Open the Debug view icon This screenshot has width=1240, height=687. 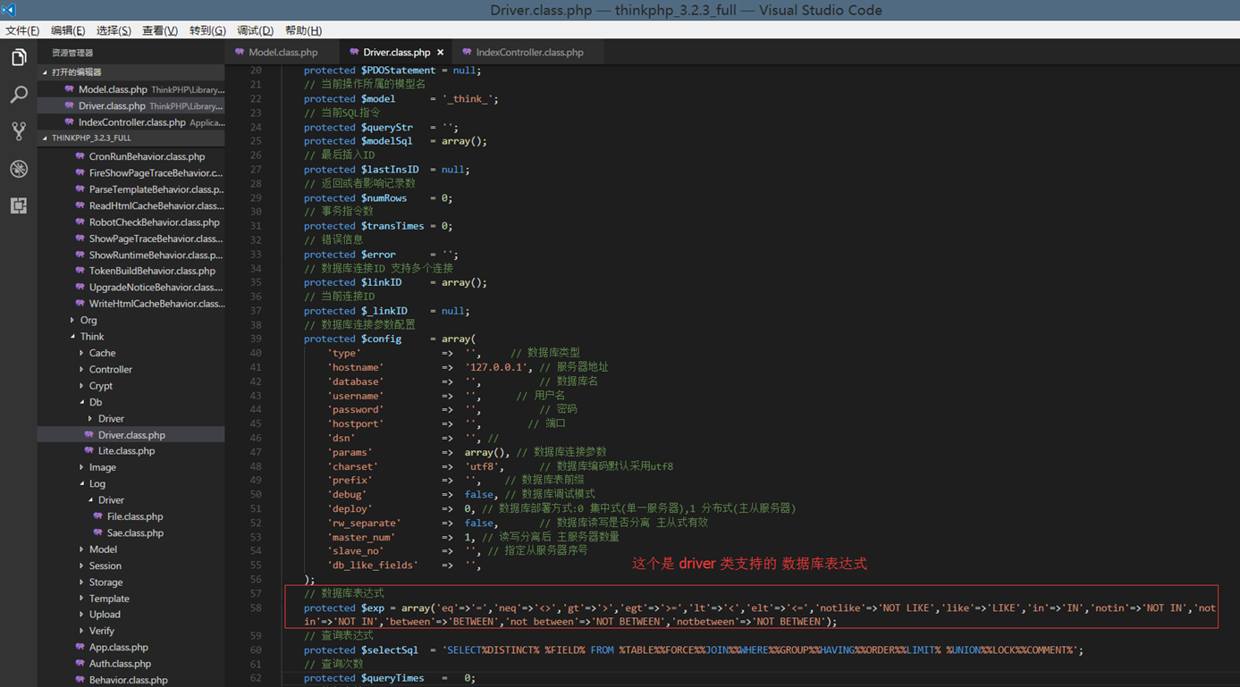19,169
